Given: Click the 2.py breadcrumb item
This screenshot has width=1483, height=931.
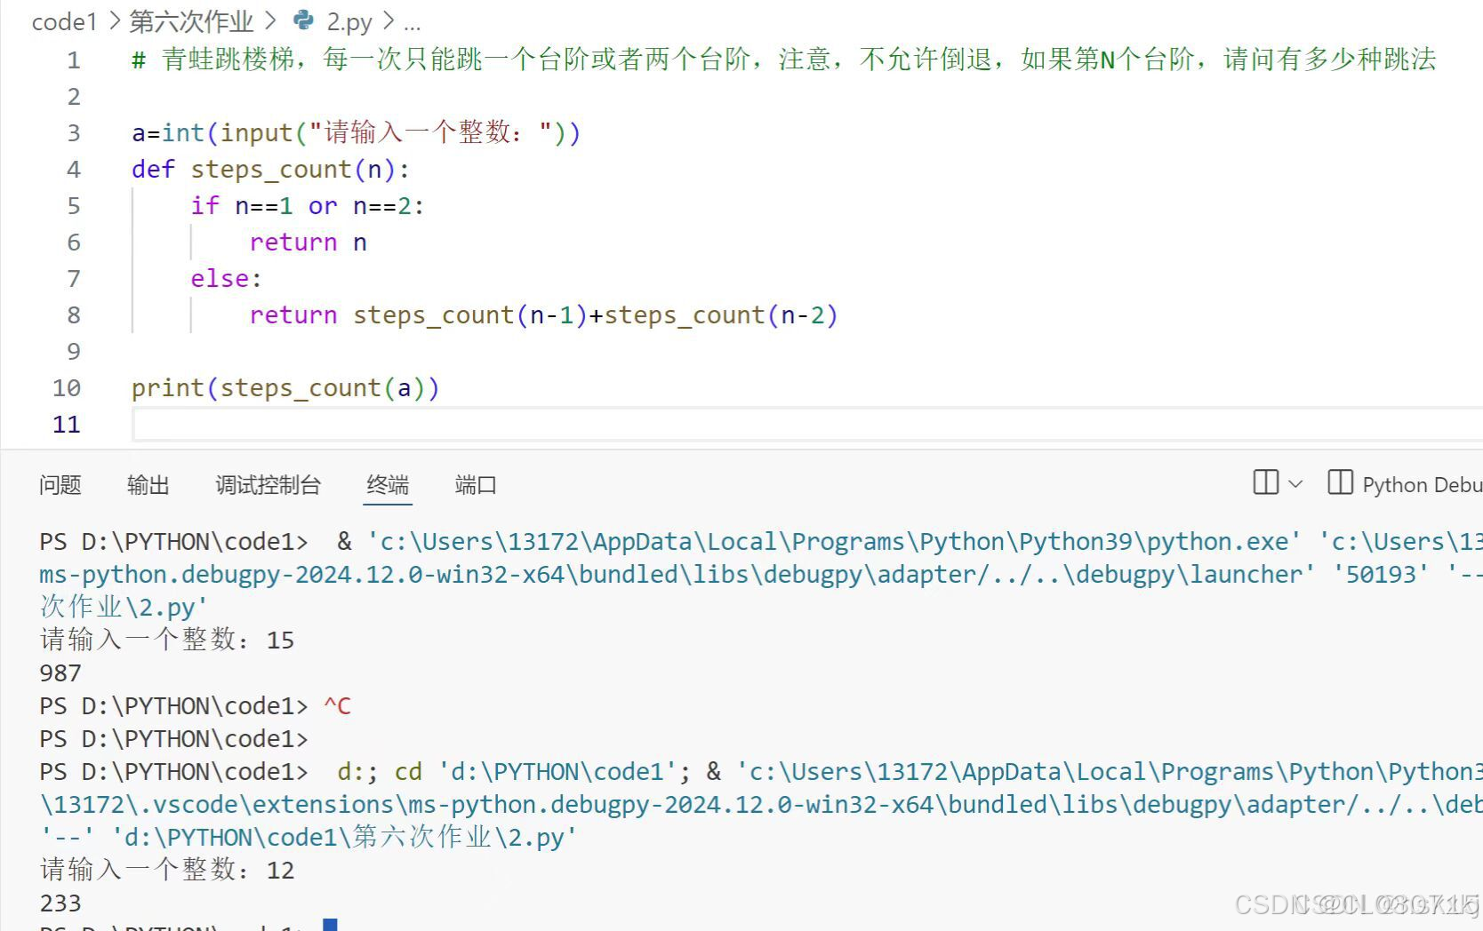Looking at the screenshot, I should click(349, 20).
